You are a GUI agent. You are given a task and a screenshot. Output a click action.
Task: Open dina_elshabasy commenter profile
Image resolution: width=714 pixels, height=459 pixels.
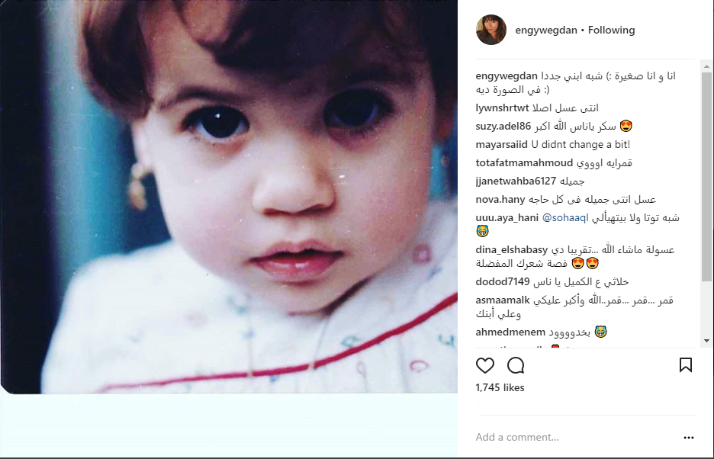pos(512,249)
